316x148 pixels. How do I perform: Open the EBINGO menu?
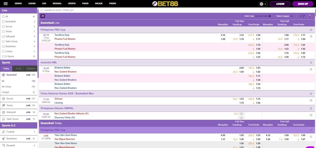point(18,4)
